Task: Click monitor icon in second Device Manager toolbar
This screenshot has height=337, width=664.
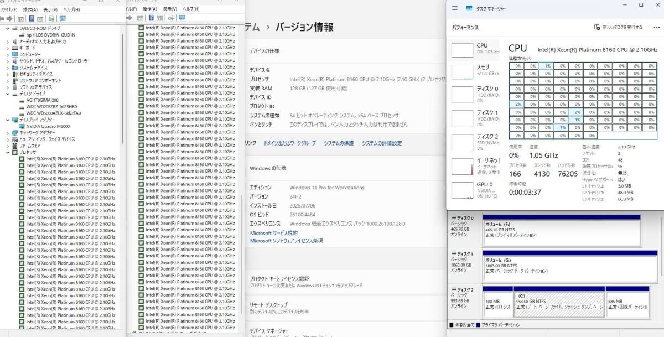Action: (x=183, y=18)
